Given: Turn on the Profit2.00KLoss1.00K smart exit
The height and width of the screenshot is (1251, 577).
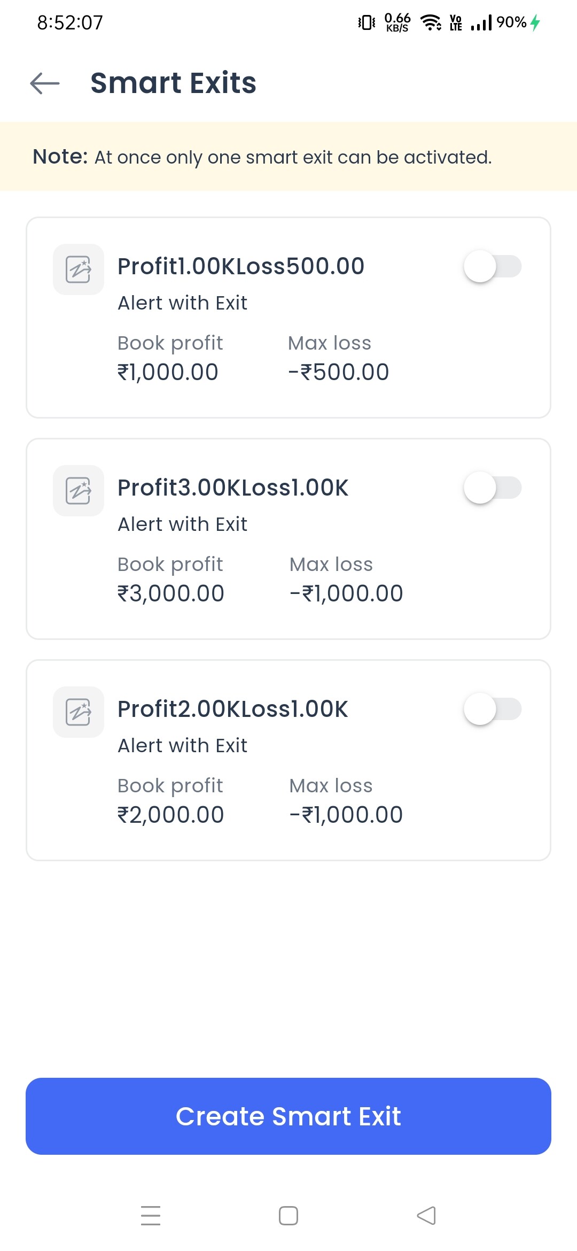Looking at the screenshot, I should point(492,709).
